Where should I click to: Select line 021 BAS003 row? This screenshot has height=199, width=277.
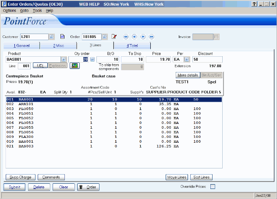coord(114,146)
